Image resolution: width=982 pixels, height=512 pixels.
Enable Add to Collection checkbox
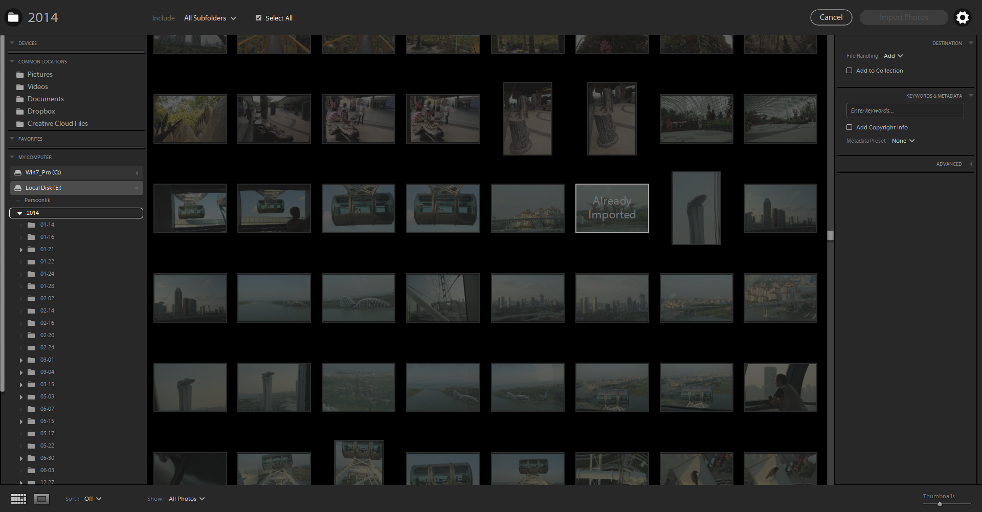pyautogui.click(x=849, y=71)
